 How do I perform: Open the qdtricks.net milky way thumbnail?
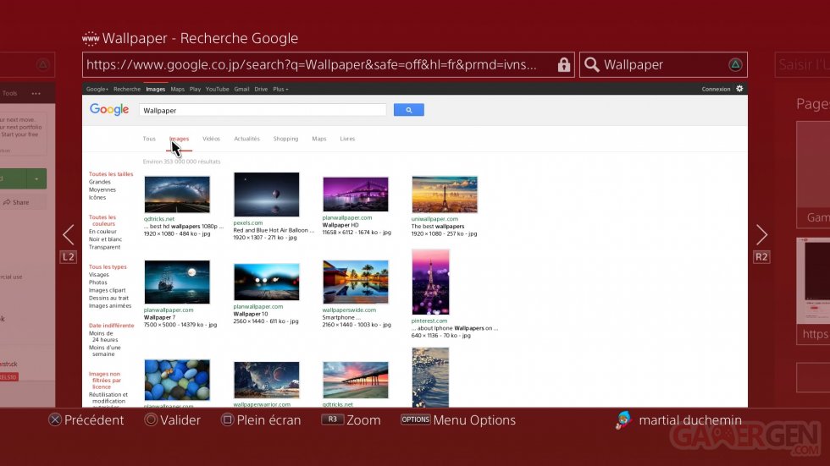(x=177, y=195)
